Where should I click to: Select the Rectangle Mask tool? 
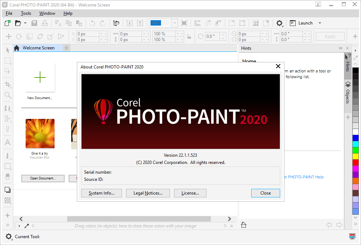(x=8, y=61)
